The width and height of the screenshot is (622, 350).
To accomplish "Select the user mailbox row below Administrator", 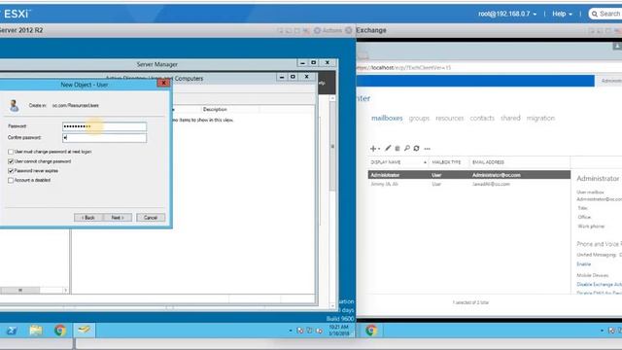I will pos(468,184).
